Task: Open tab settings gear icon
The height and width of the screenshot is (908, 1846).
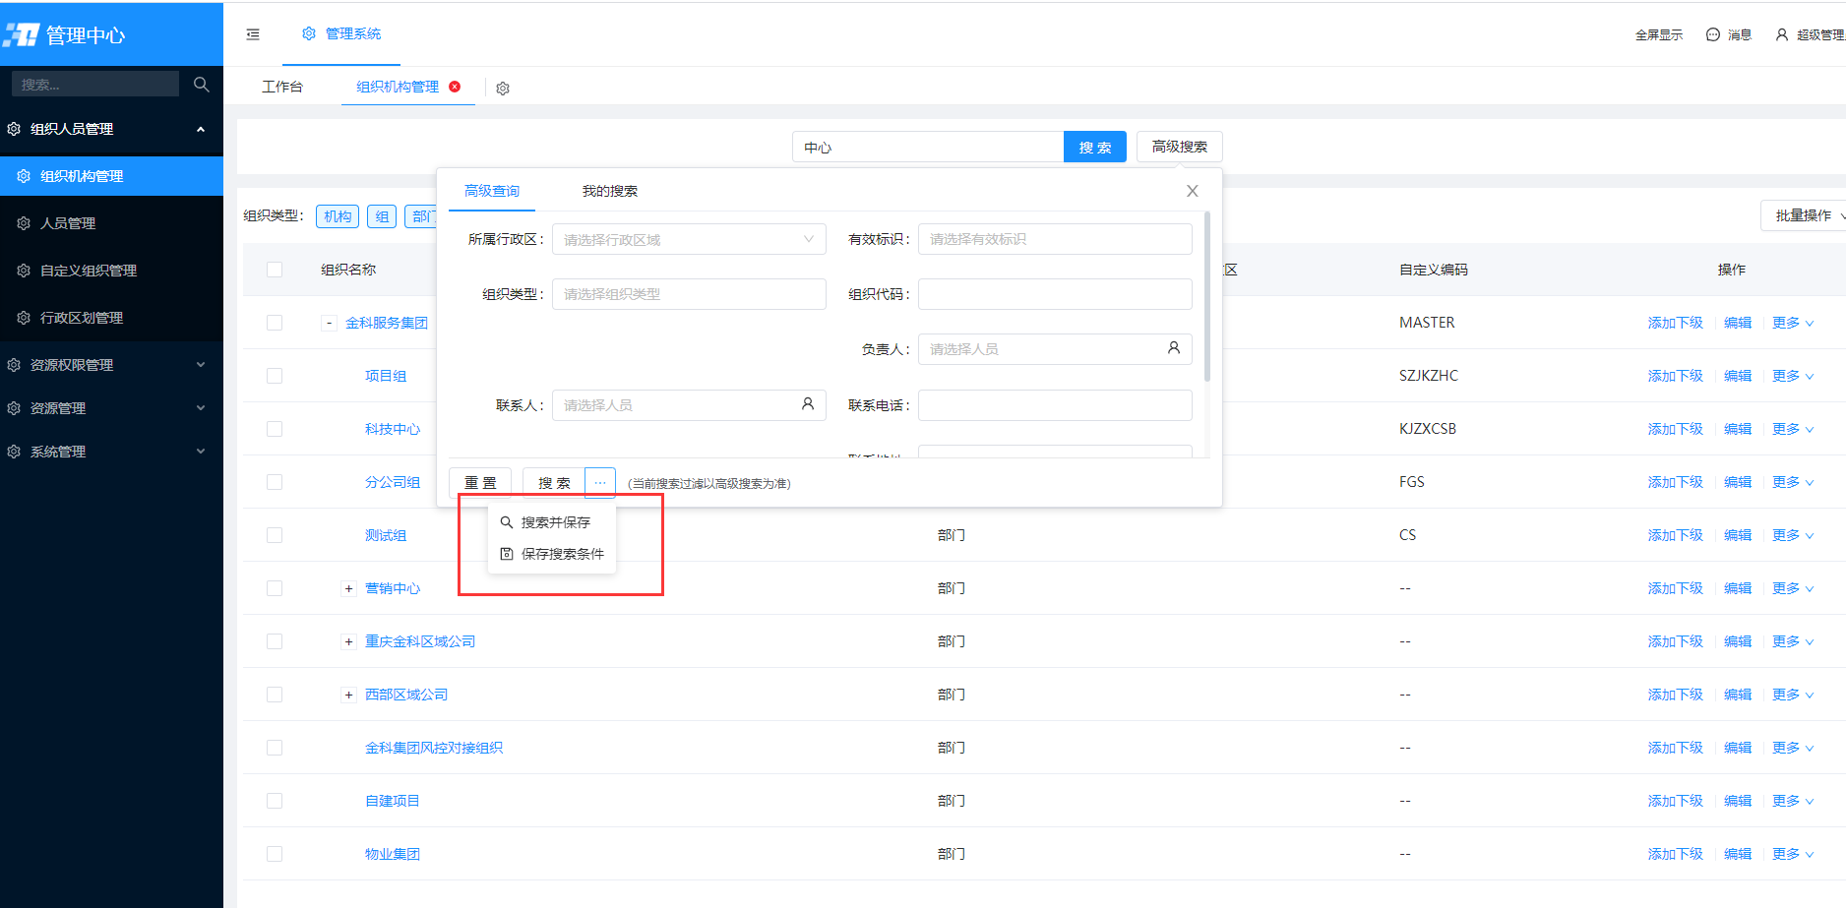Action: pyautogui.click(x=503, y=89)
